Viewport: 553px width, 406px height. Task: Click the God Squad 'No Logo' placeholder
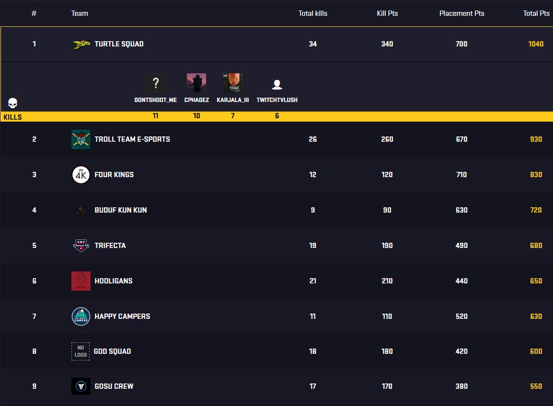[81, 351]
